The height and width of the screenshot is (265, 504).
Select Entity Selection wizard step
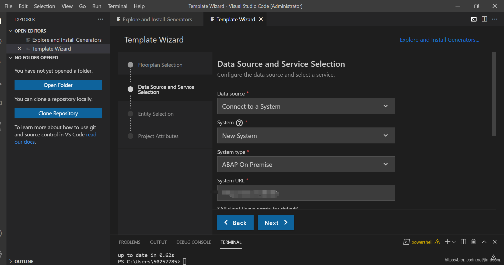coord(156,114)
